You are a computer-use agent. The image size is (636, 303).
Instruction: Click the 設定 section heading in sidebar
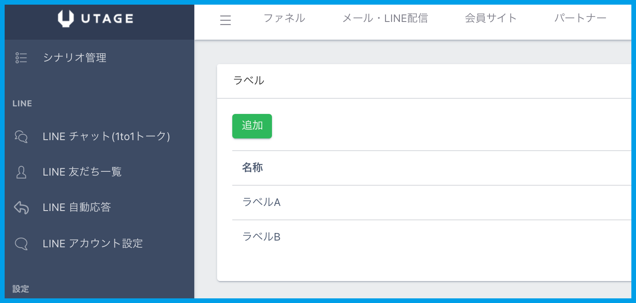pos(21,289)
